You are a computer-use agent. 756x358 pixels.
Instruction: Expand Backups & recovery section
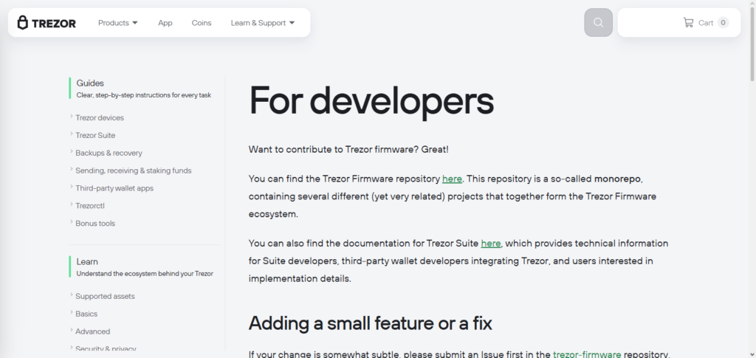click(x=109, y=153)
